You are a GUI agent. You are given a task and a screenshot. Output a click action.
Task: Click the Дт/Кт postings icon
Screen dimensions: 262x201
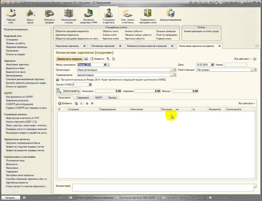pos(108,59)
